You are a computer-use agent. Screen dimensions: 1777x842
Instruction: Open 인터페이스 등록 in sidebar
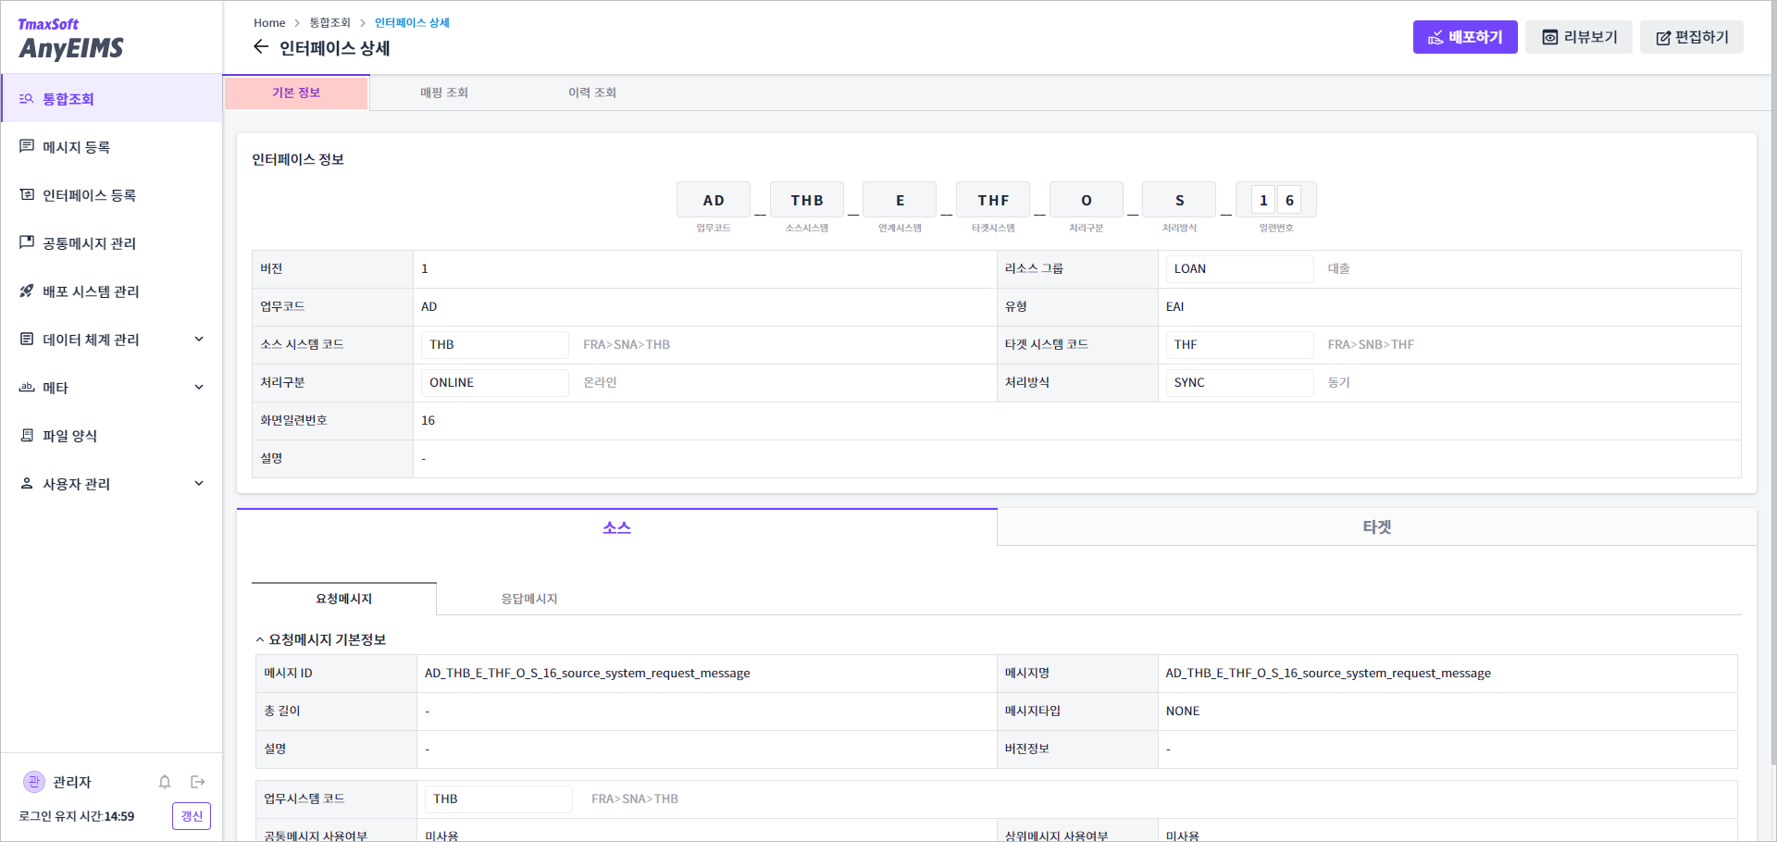[111, 195]
